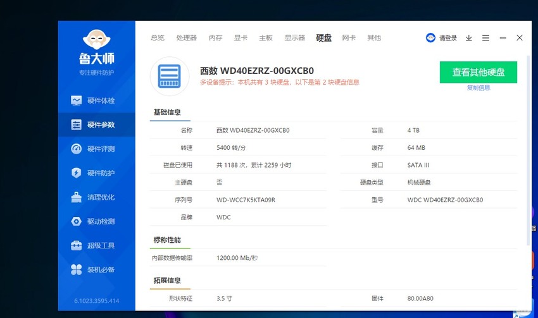Click firmware value 80.00A80
Screen dimensions: 538x318
coord(420,298)
